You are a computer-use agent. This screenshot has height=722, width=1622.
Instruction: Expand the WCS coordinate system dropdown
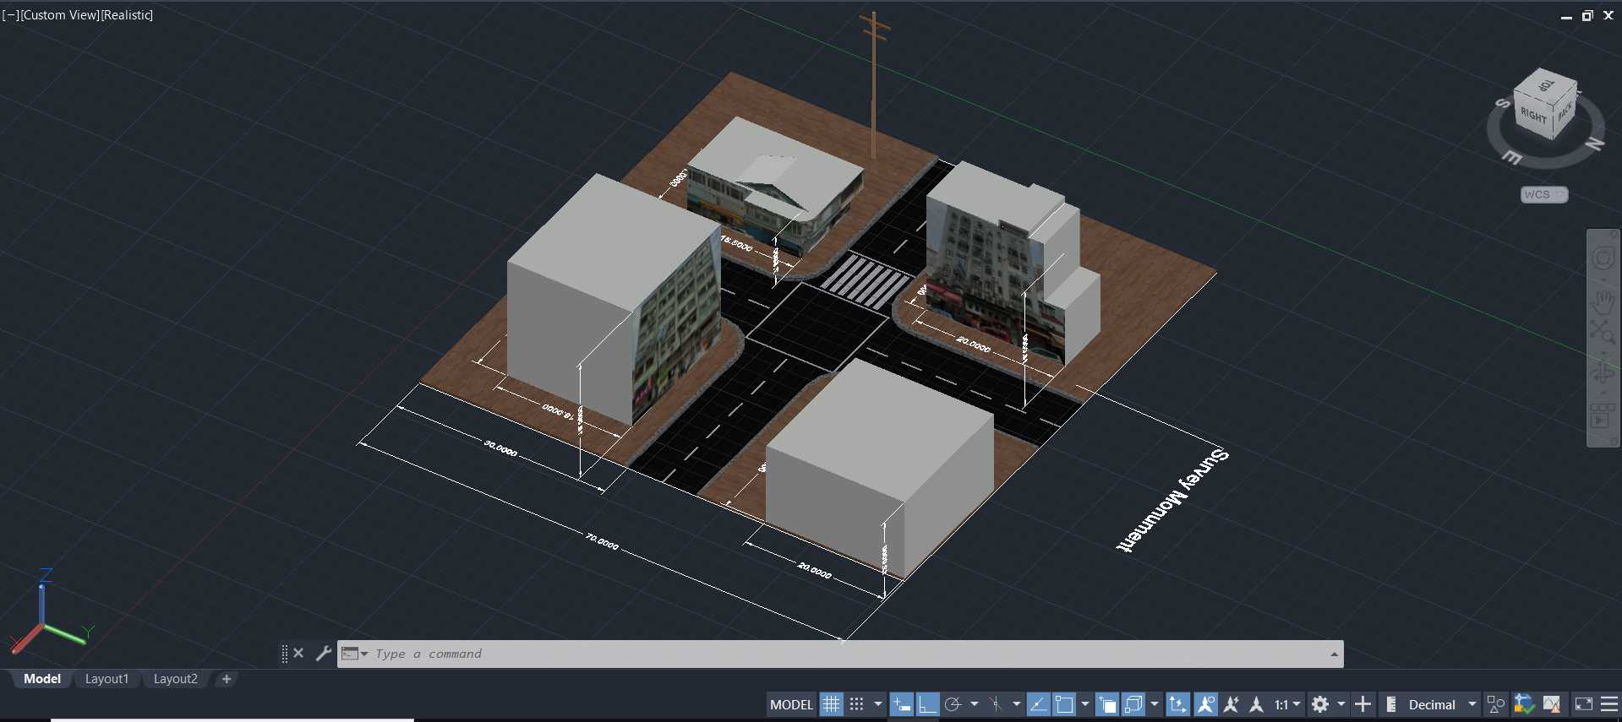[x=1544, y=194]
